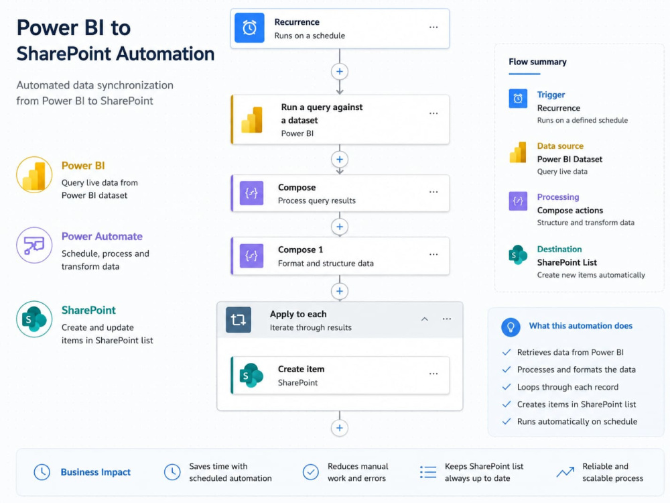Click Process query results subtitle
The height and width of the screenshot is (503, 670).
tap(317, 201)
